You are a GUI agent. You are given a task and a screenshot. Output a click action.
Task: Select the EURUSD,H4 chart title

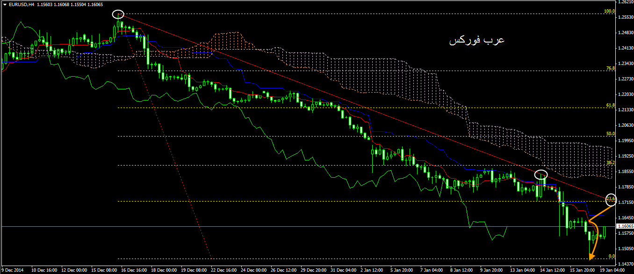point(22,4)
